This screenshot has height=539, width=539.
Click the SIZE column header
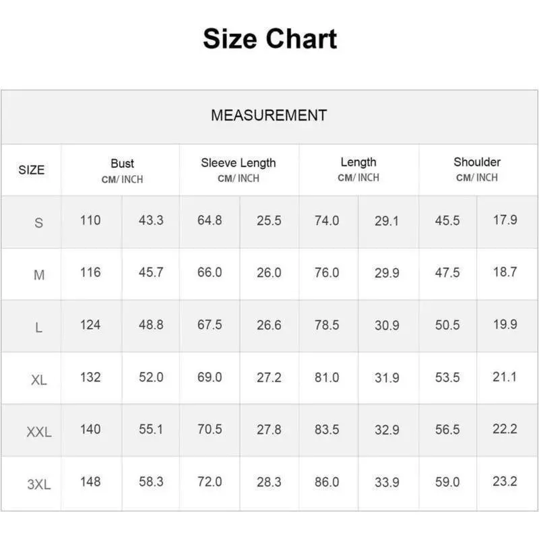(32, 170)
